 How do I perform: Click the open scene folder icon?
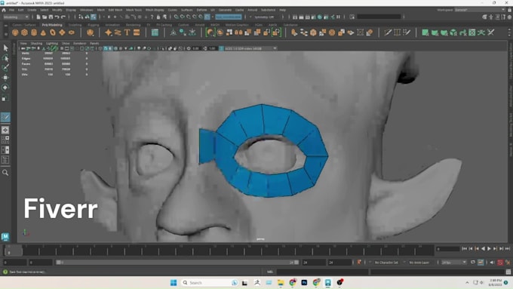pyautogui.click(x=45, y=17)
